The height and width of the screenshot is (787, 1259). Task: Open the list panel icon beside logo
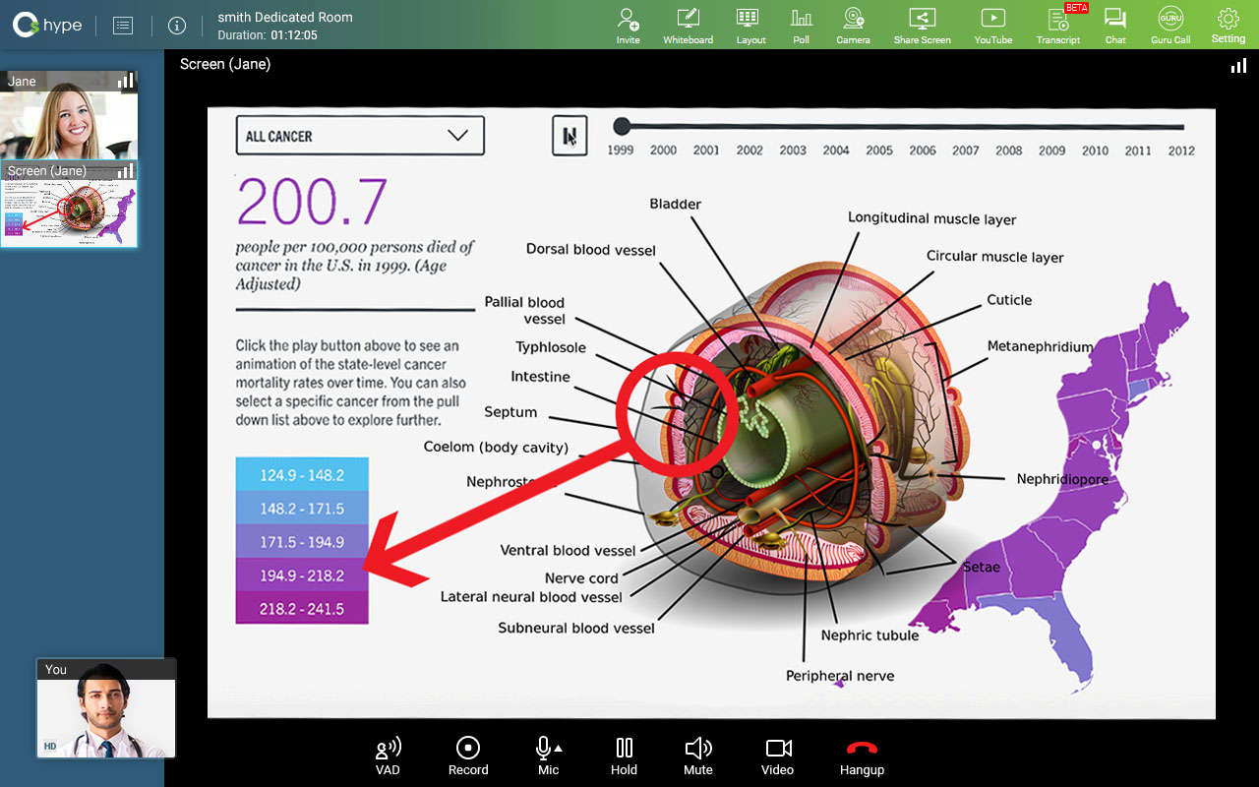click(123, 26)
